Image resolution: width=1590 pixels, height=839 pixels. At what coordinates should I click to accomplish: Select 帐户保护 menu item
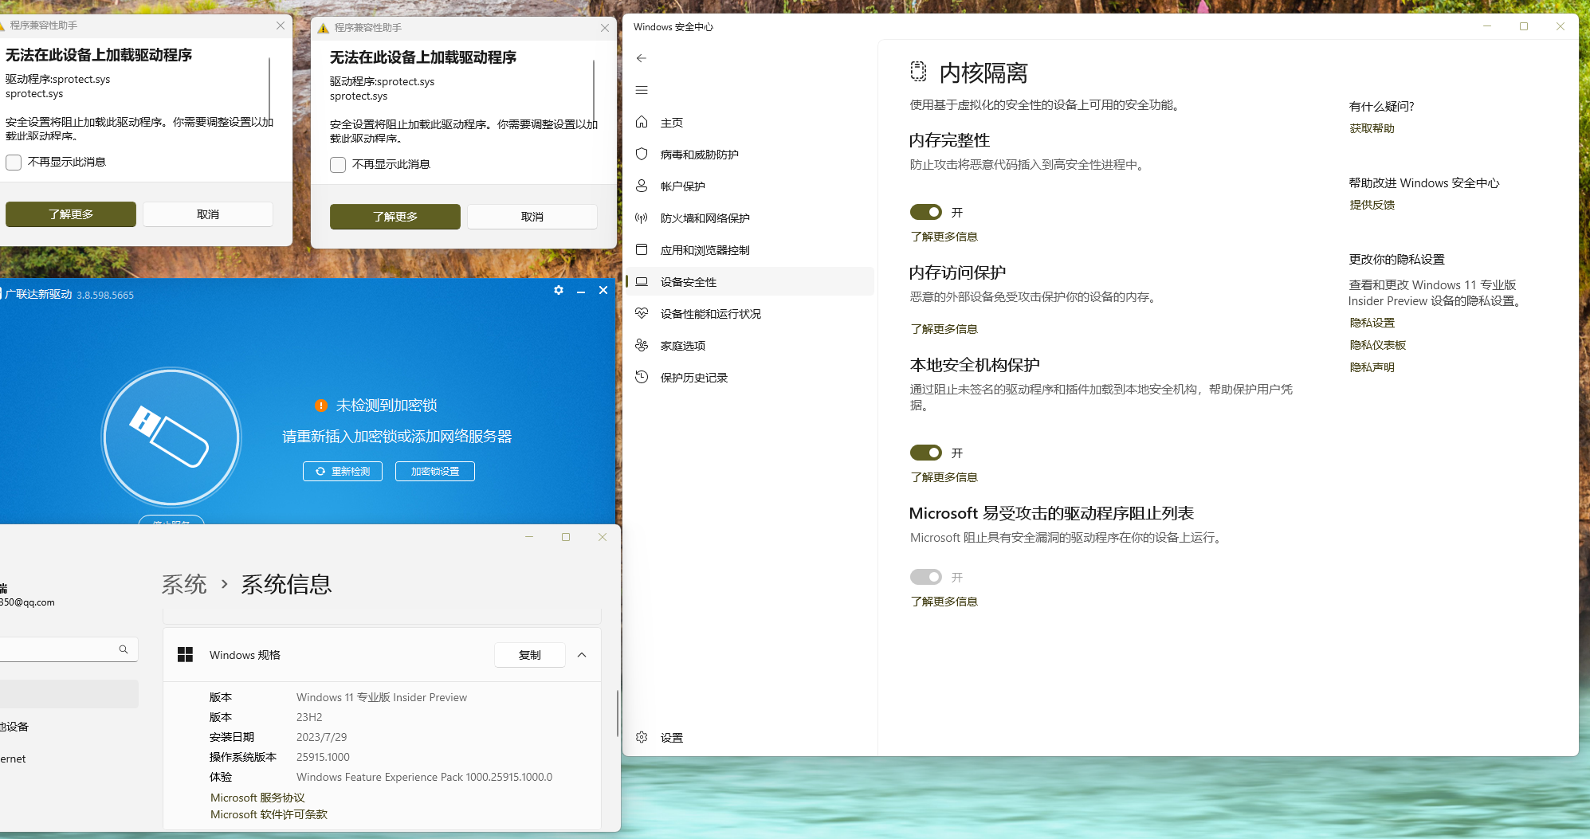[682, 186]
